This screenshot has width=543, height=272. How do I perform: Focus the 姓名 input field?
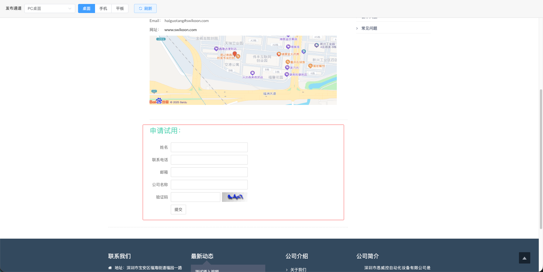coord(209,147)
